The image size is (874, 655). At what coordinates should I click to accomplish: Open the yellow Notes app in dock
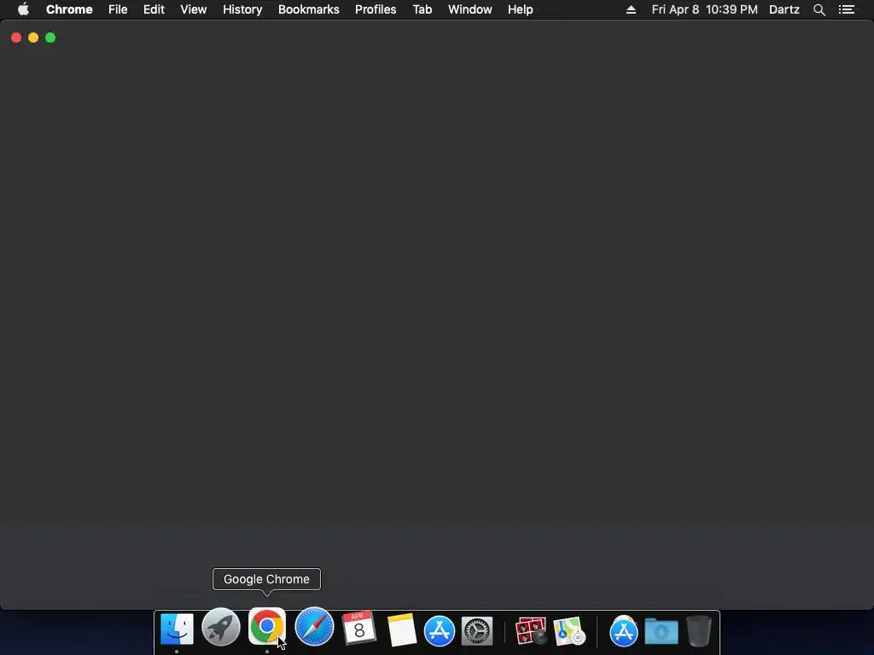[x=402, y=630]
